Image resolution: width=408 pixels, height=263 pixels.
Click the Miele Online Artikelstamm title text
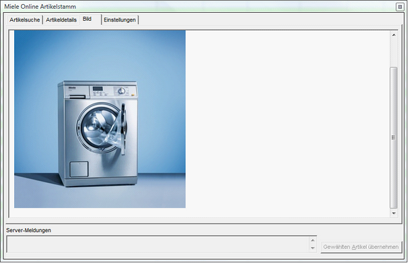click(x=40, y=7)
